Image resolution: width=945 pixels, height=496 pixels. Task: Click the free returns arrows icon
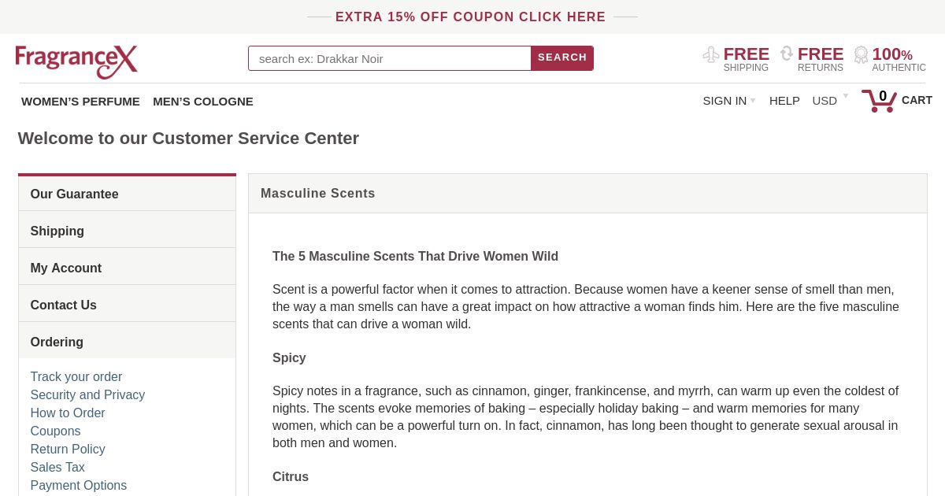(x=787, y=54)
